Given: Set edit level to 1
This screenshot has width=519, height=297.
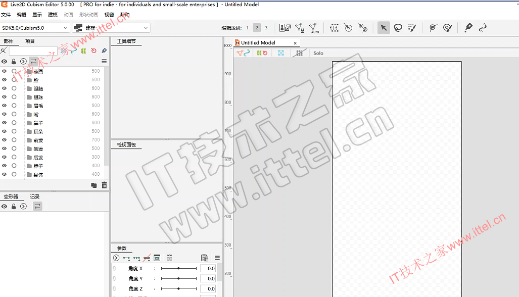Looking at the screenshot, I should (x=247, y=28).
